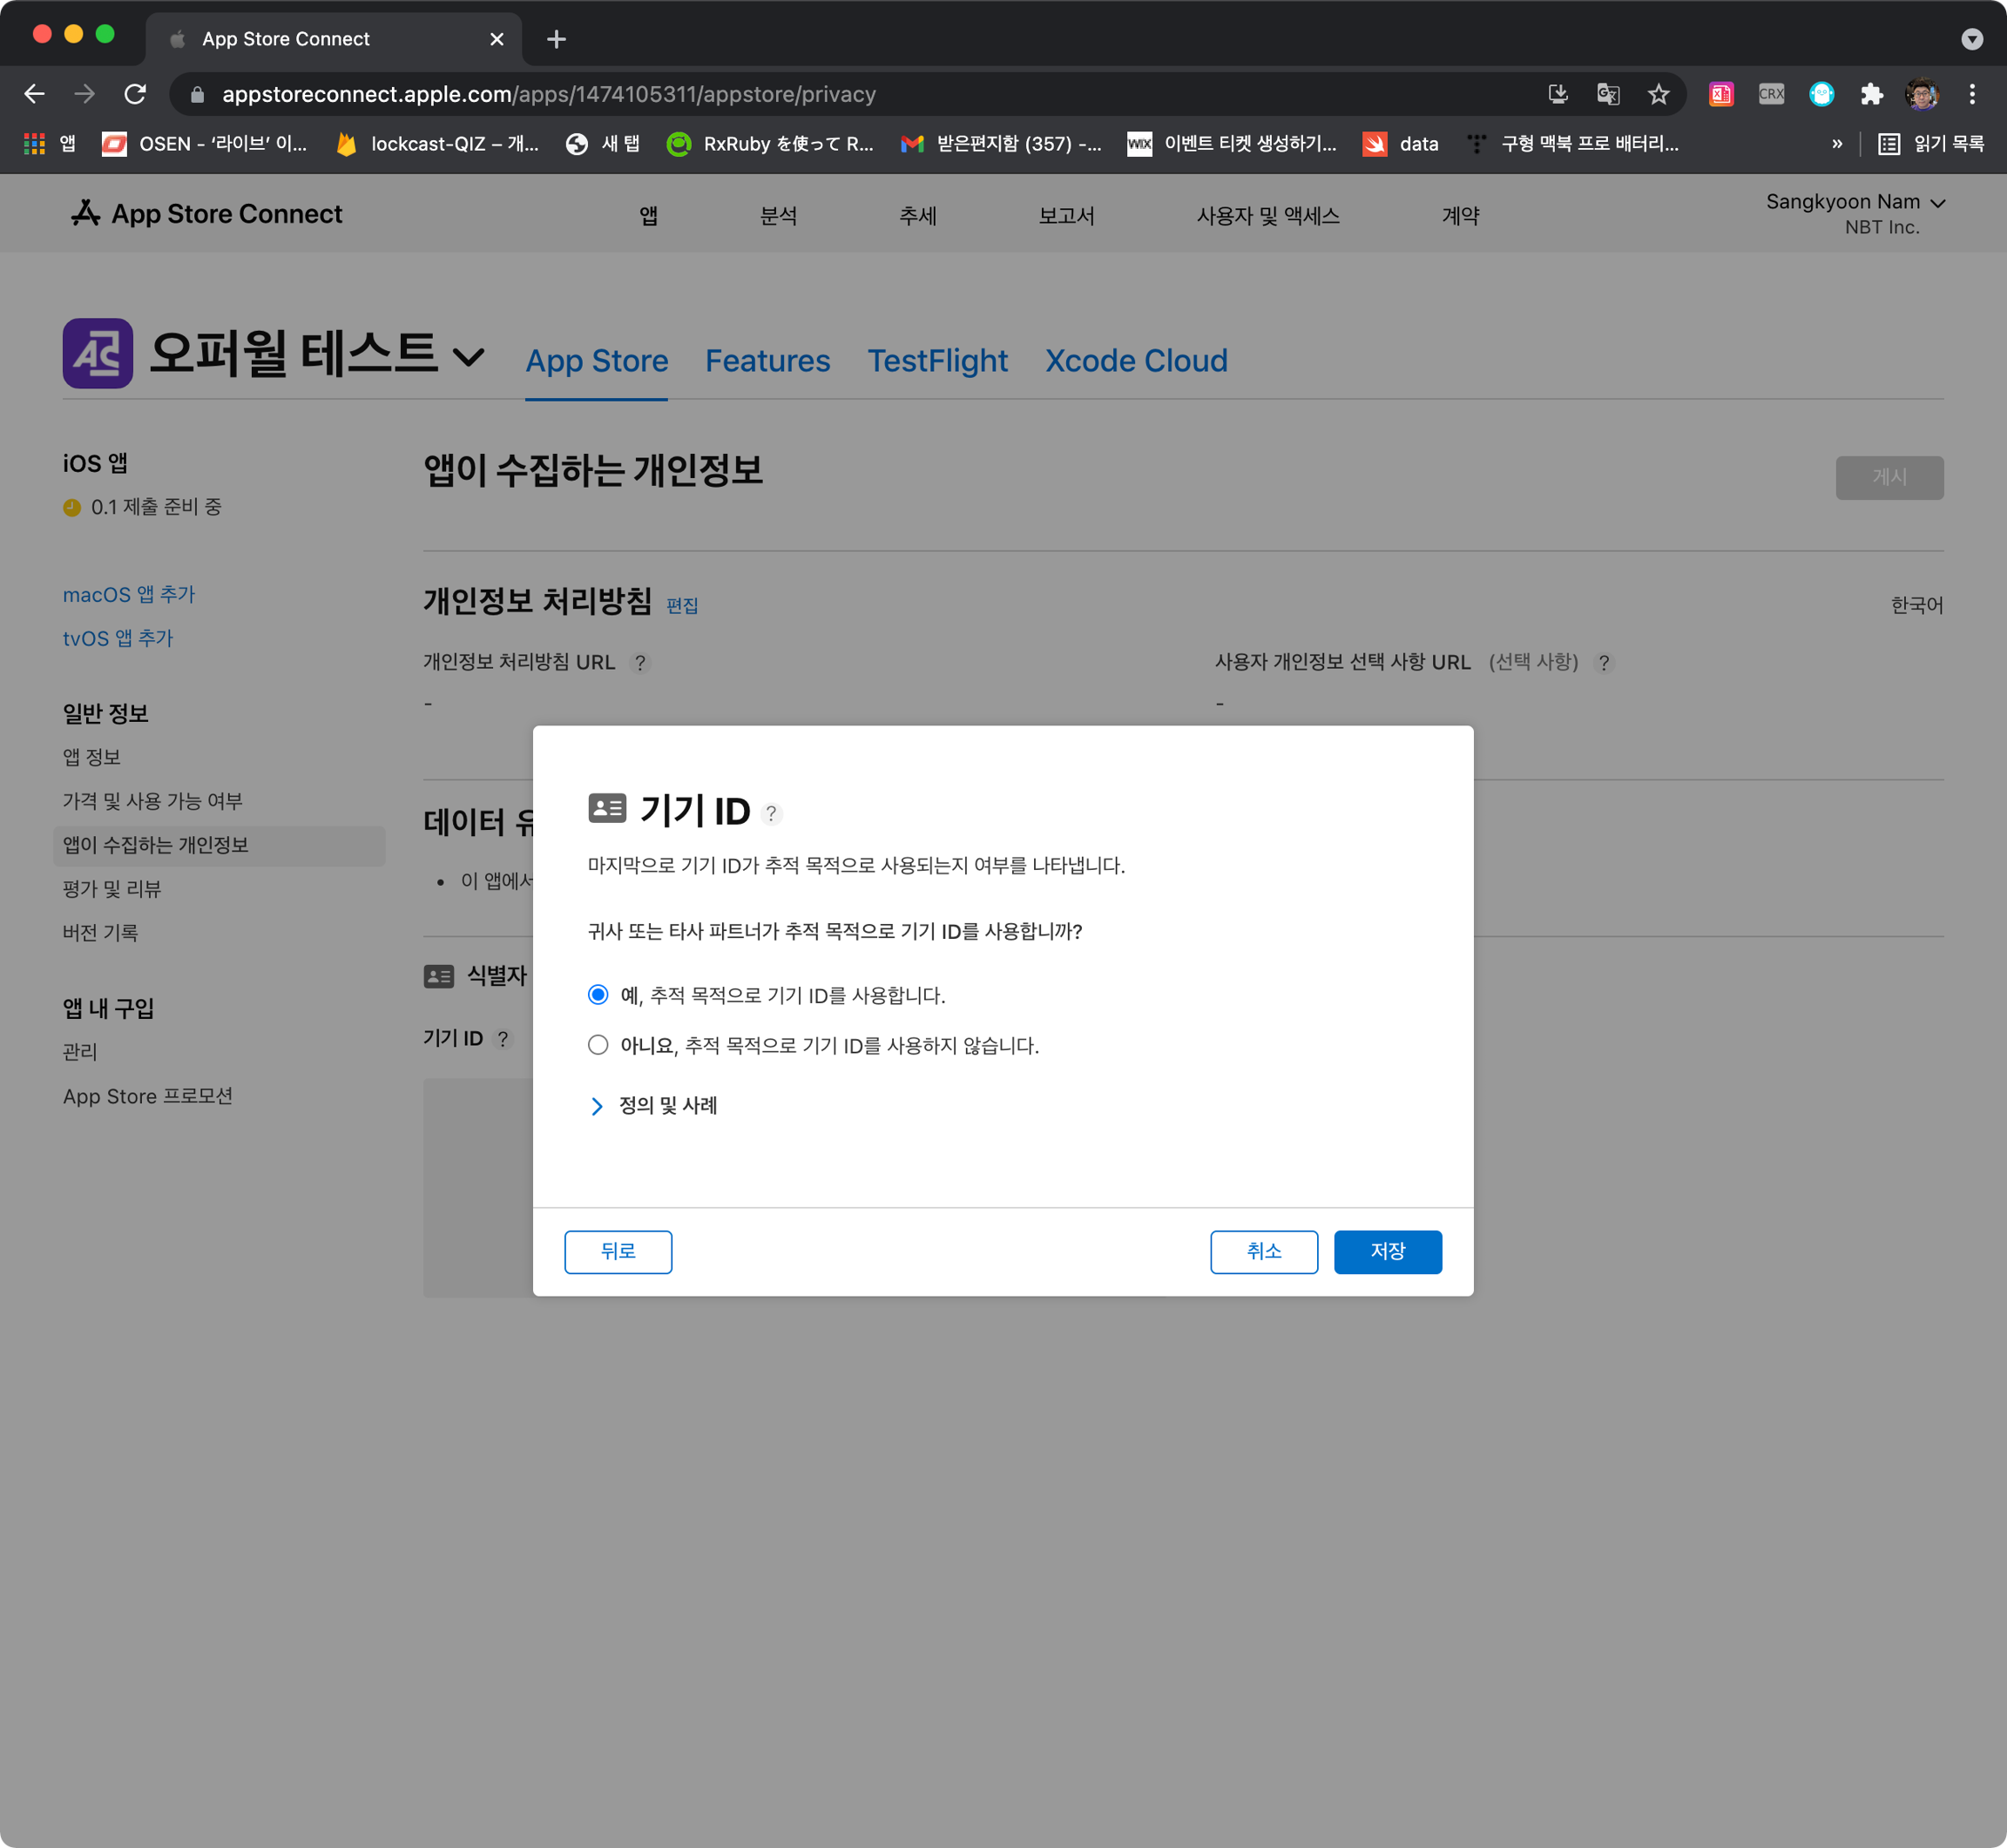This screenshot has height=1848, width=2007.
Task: Open the 오퍼월 테스트 app name dropdown
Action: tap(468, 356)
